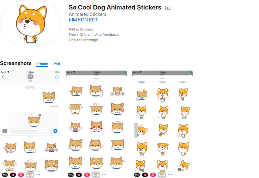Click the So Cool Dog Animated Stickers title

pyautogui.click(x=115, y=7)
